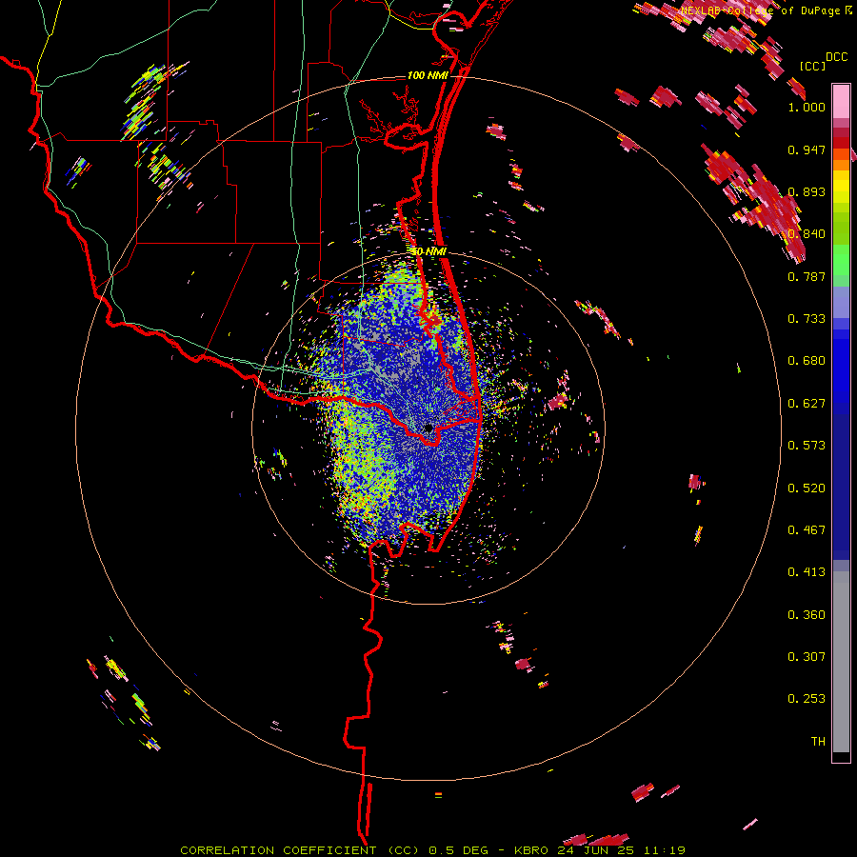Click the "NEXLAB-College of DuPage" credit text
Viewport: 857px width, 857px height.
point(760,10)
